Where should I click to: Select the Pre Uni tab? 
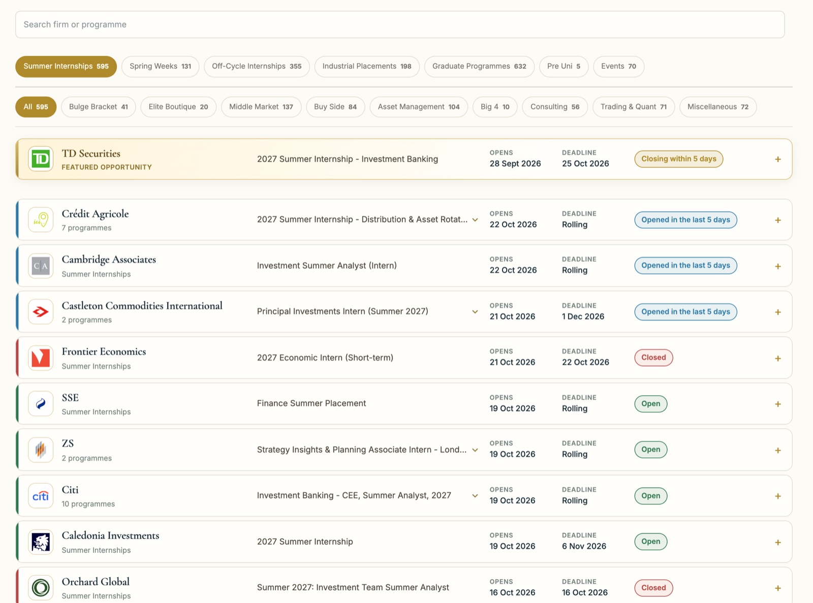(564, 67)
